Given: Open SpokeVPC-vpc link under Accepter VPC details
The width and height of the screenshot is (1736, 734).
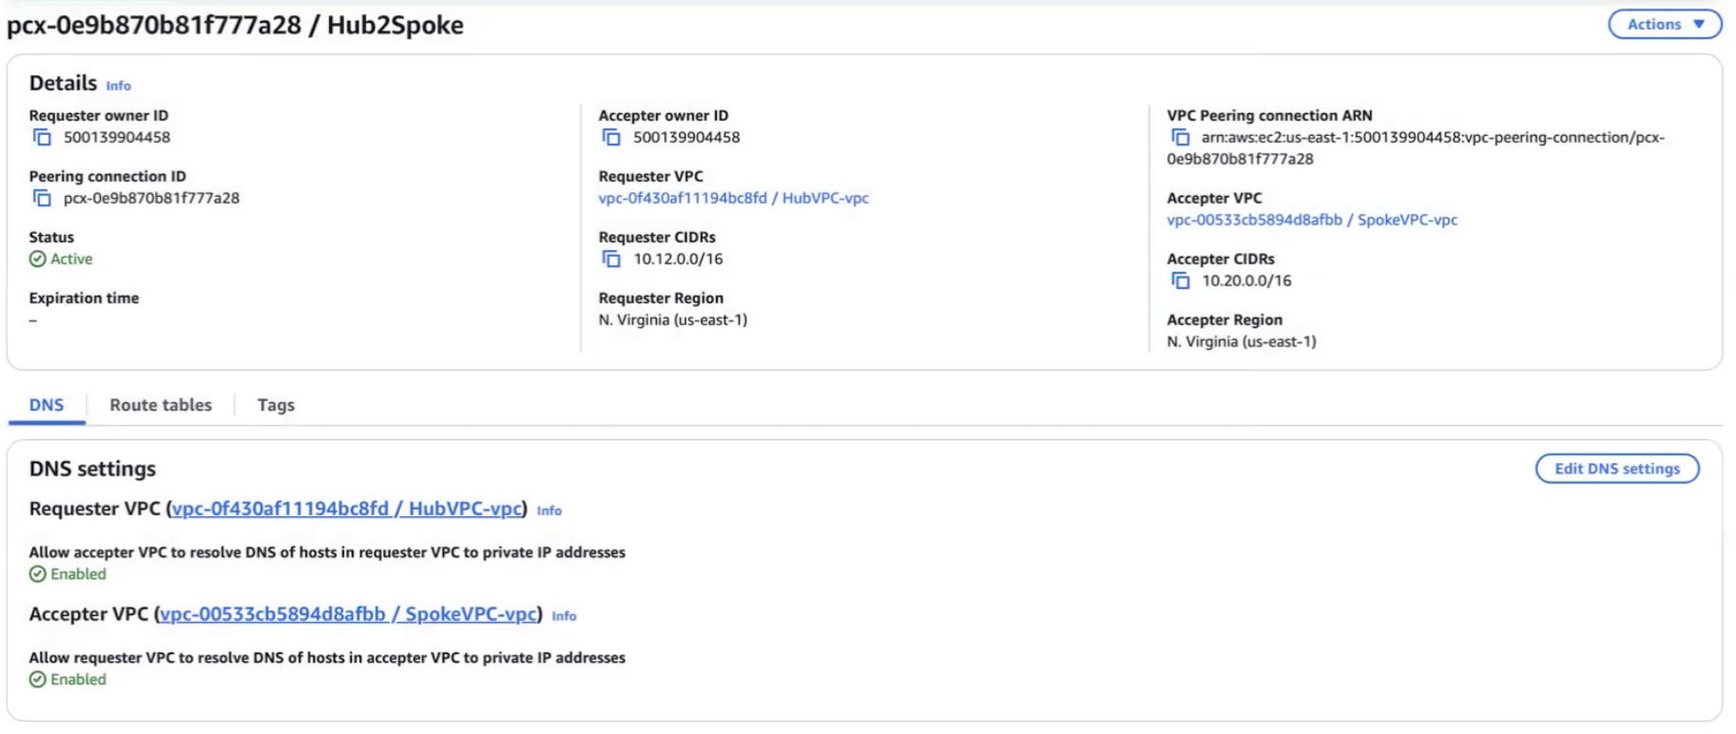Looking at the screenshot, I should point(1311,221).
